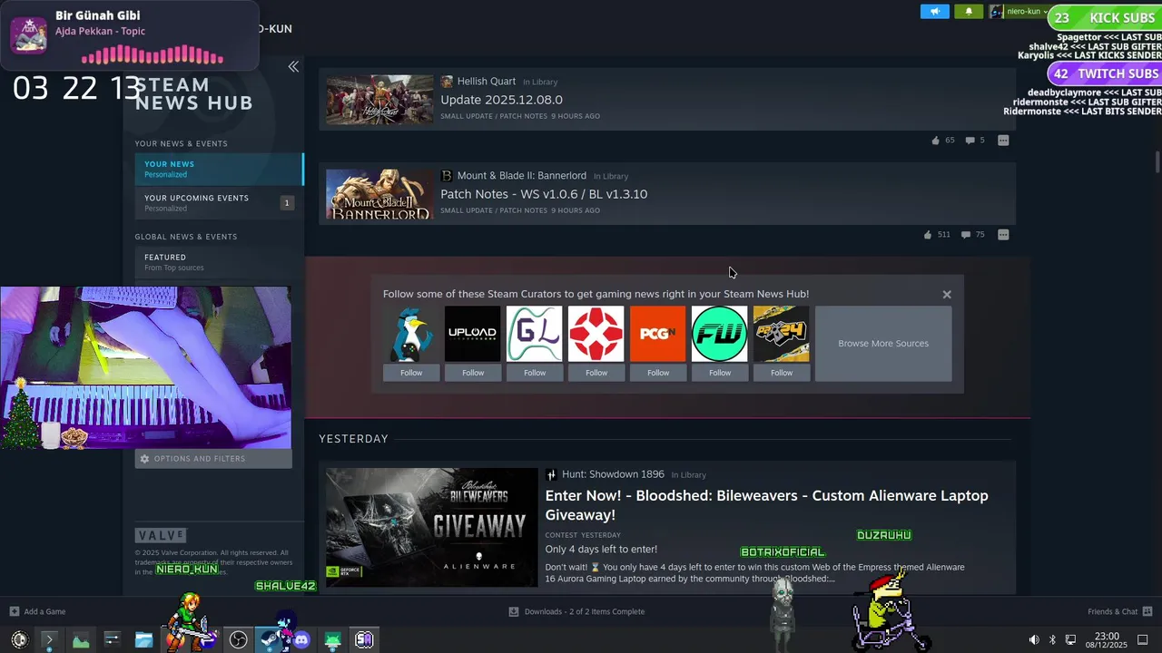Screen dimensions: 1162x653
Task: Open the Steam notifications bell
Action: coord(969,12)
